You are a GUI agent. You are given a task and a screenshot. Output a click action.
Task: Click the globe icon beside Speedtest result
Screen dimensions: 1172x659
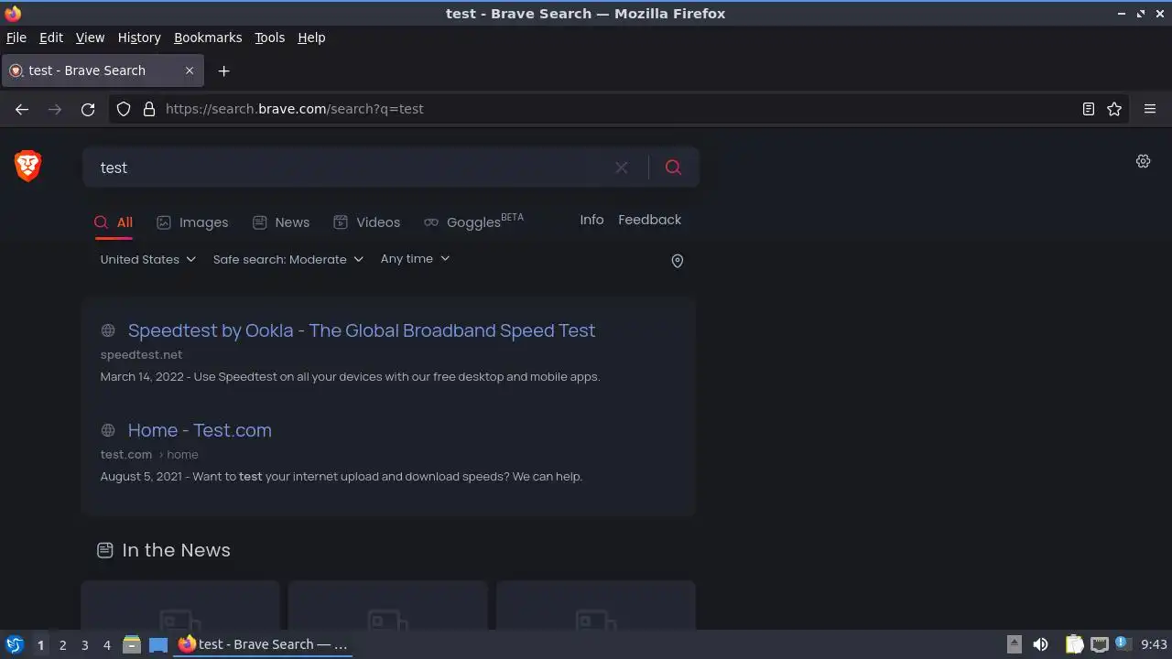pyautogui.click(x=108, y=330)
